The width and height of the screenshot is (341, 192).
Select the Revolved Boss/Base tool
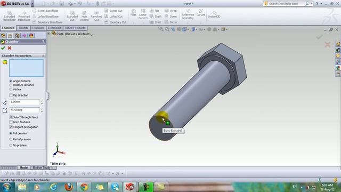click(24, 16)
